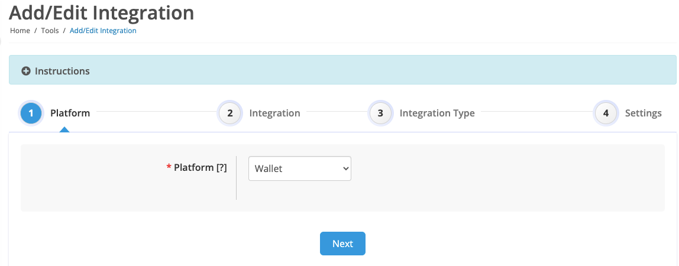This screenshot has height=266, width=679.
Task: Go to step 4 circle icon
Action: coord(606,113)
